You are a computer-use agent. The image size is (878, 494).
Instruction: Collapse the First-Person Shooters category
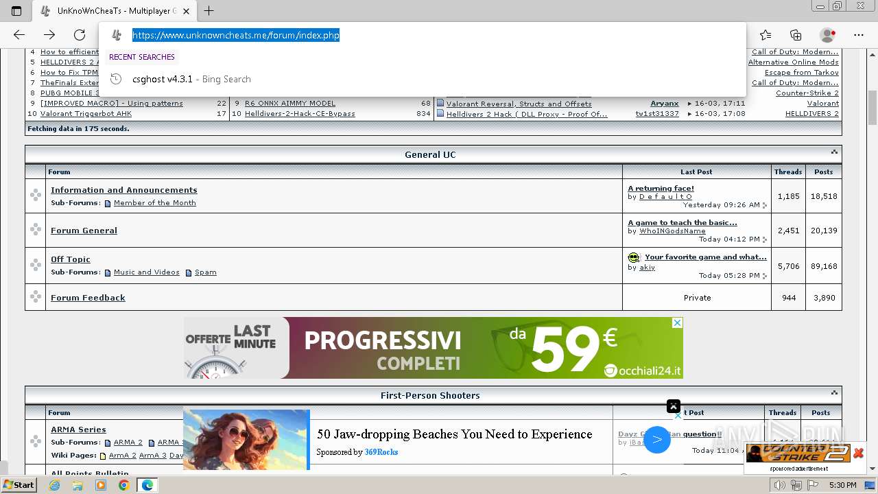(834, 393)
